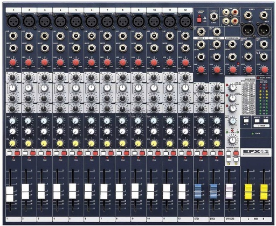Image resolution: width=276 pixels, height=226 pixels.
Task: Turn the white FX send knob on channel 10
Action: 154,132
